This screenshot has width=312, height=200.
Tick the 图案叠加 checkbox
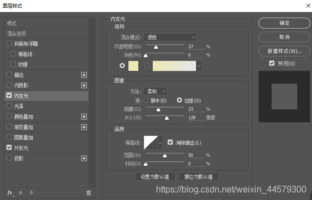coord(9,137)
